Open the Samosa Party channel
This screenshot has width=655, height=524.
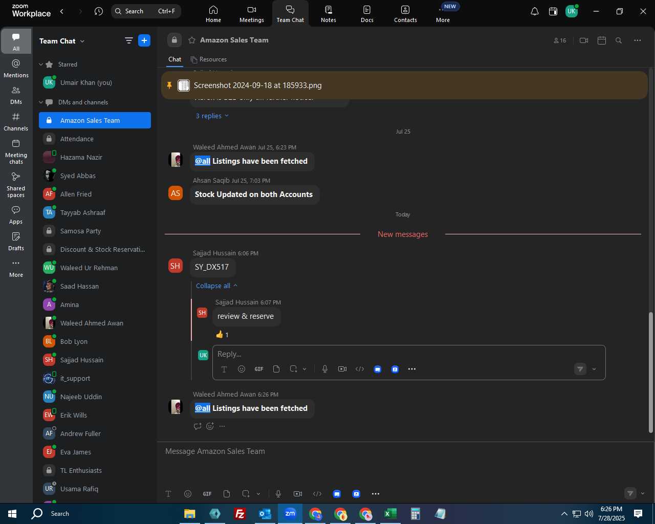point(95,231)
